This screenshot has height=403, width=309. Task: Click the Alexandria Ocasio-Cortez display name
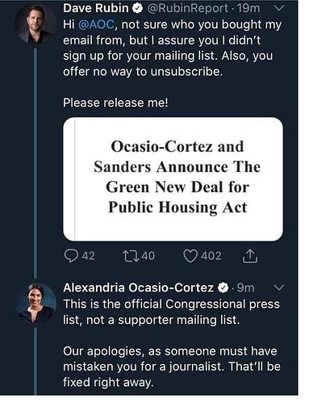(138, 288)
